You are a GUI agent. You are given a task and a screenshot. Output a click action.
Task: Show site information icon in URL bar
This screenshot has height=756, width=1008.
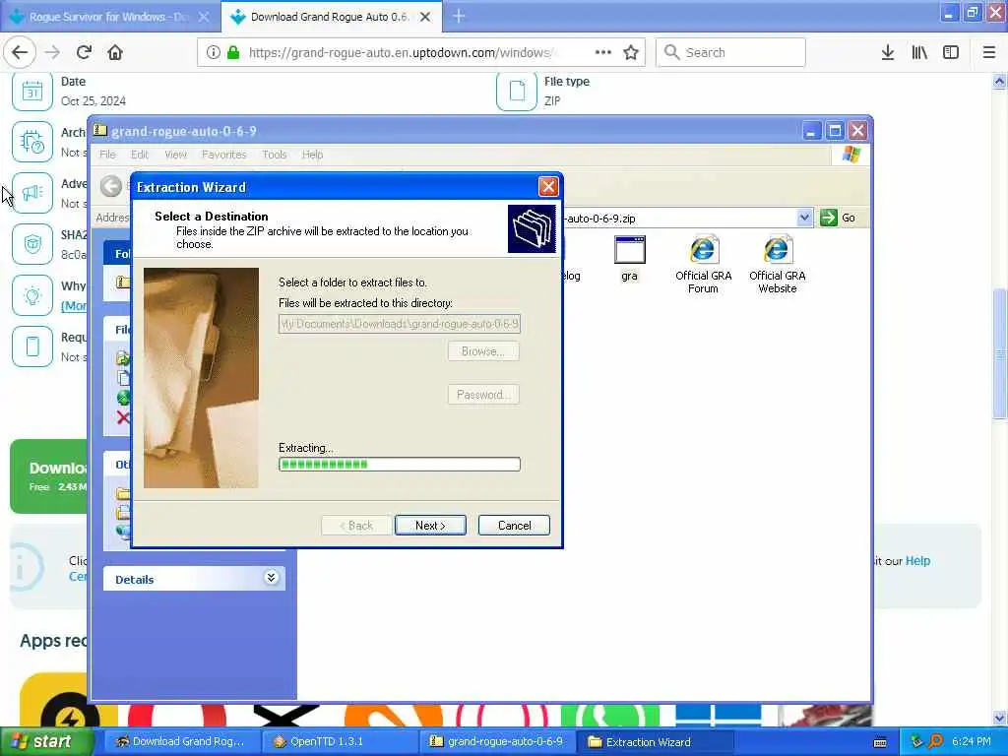(213, 52)
